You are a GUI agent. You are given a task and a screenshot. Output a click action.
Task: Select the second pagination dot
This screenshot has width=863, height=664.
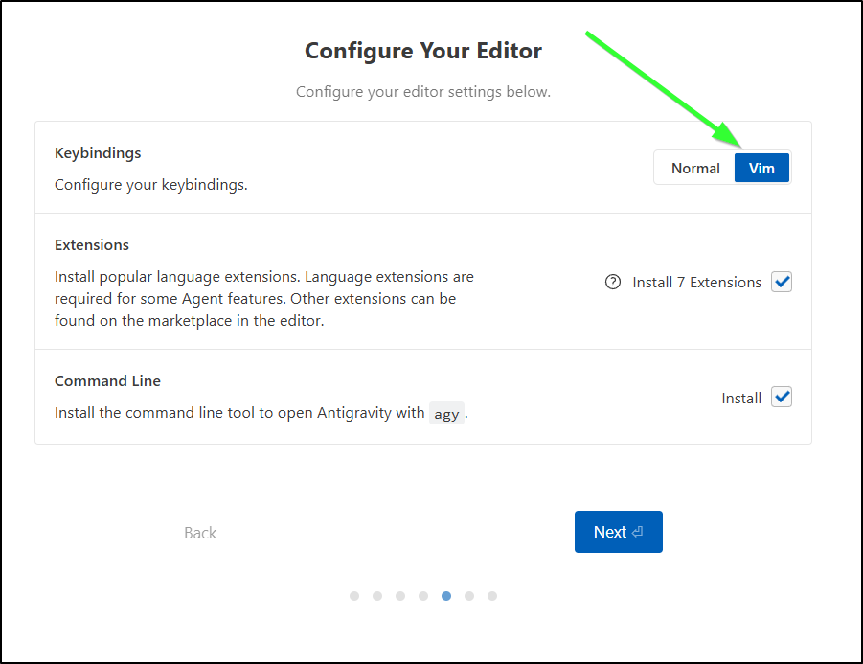click(377, 596)
